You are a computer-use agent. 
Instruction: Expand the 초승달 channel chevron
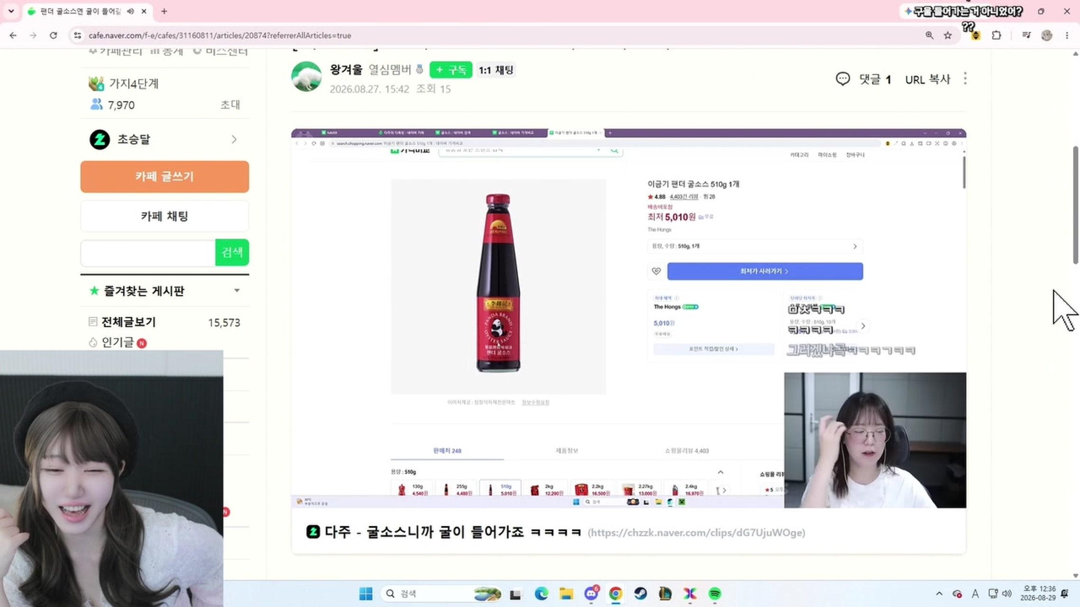(234, 139)
